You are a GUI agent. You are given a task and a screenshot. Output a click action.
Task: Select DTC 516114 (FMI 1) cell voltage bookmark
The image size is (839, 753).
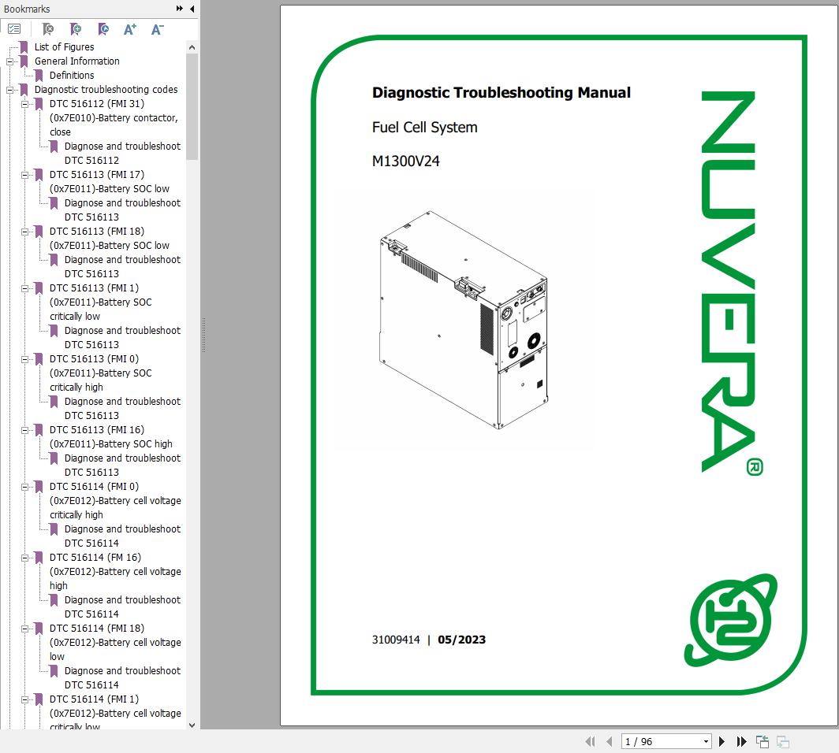point(116,712)
